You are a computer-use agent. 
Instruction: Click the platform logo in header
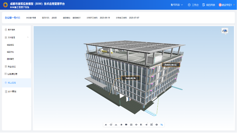click(x=5, y=5)
